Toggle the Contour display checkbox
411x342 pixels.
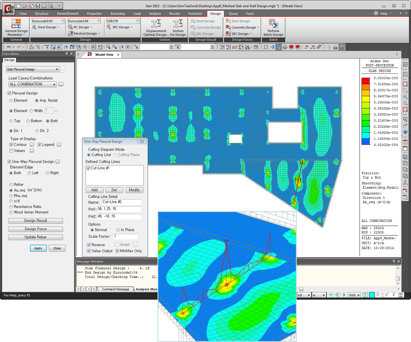click(x=11, y=145)
